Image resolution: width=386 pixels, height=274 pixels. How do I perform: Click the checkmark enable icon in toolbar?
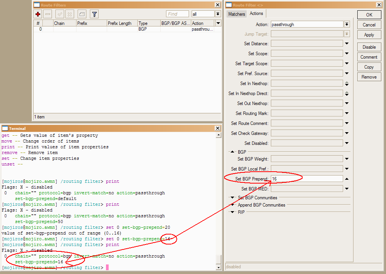(60, 14)
